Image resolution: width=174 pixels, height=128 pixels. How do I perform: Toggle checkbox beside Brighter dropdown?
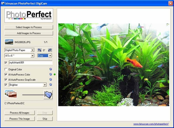6,85
